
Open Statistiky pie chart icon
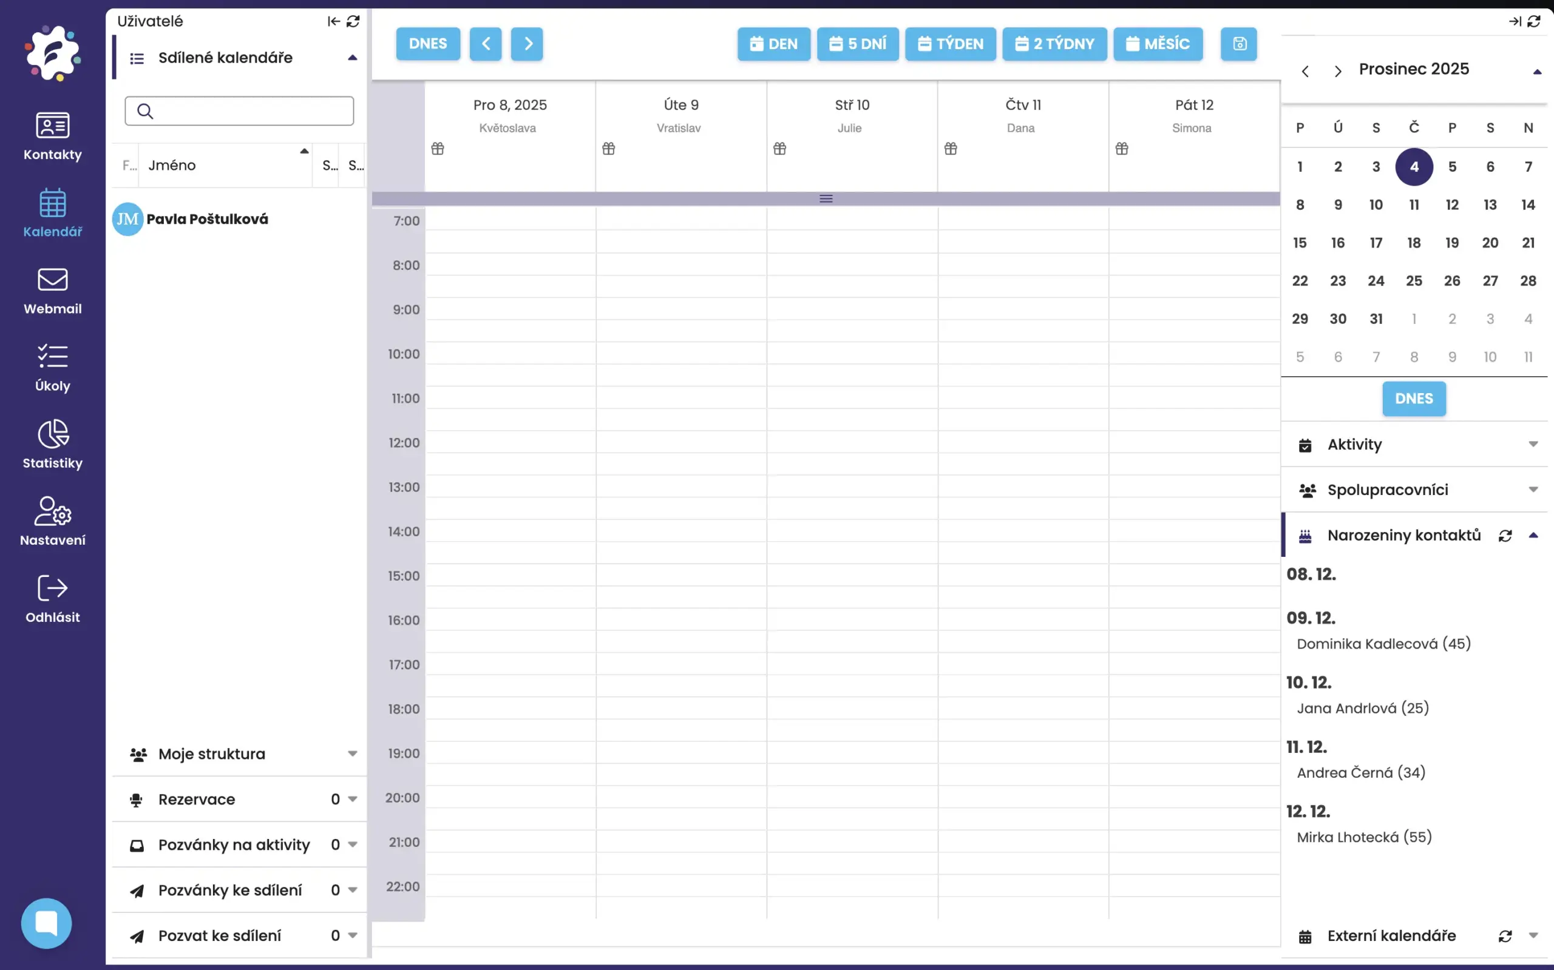coord(53,444)
